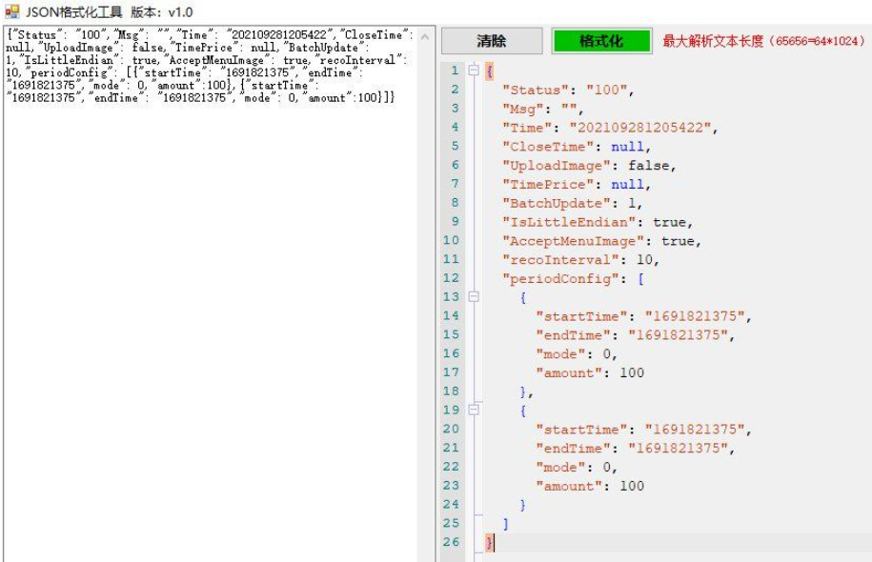Viewport: 872px width, 562px height.
Task: Click the 清除 button
Action: (x=491, y=42)
